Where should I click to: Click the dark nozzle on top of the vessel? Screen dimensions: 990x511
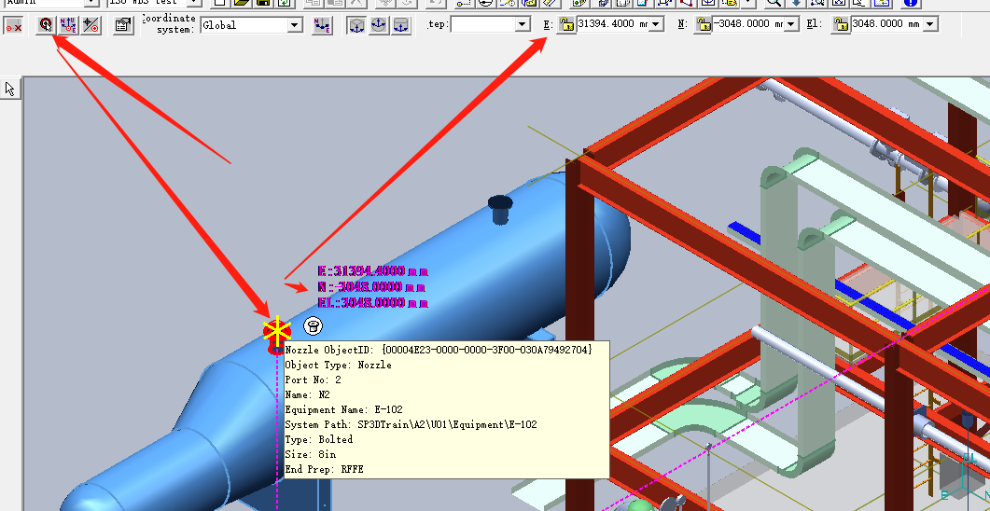(x=500, y=209)
